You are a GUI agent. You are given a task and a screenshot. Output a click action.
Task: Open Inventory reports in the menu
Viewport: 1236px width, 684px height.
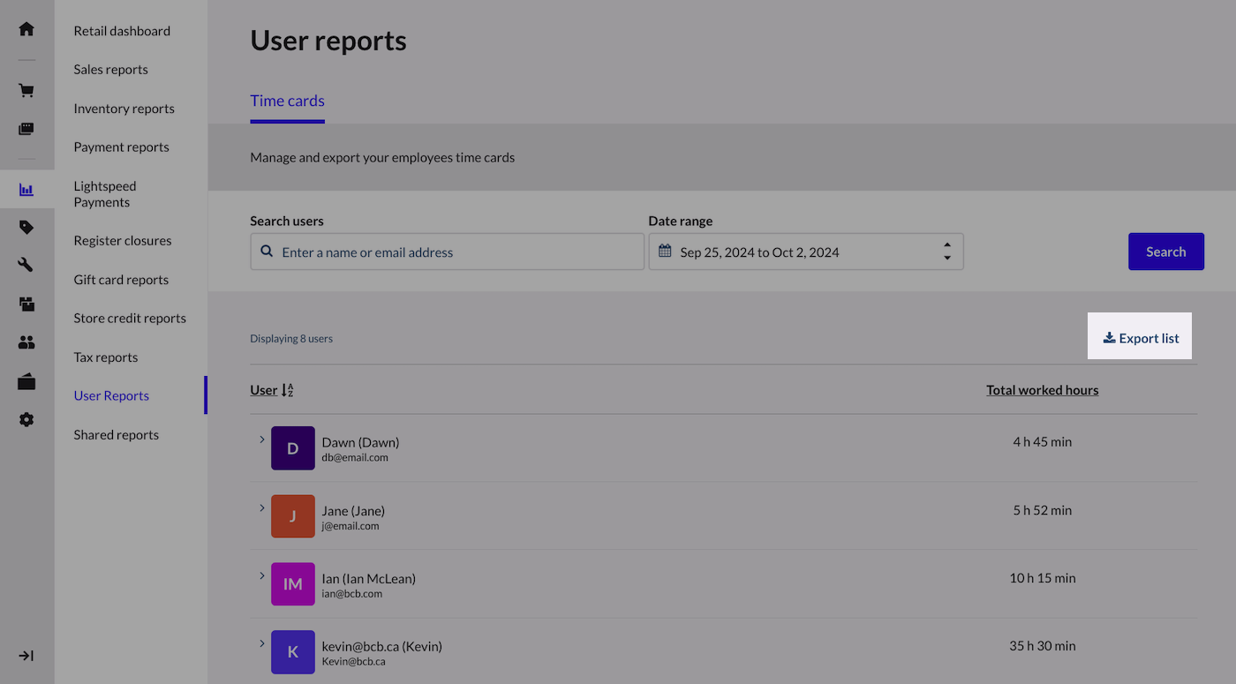124,109
